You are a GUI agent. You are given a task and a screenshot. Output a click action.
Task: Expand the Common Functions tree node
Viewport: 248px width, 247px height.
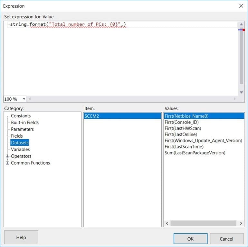pos(7,163)
